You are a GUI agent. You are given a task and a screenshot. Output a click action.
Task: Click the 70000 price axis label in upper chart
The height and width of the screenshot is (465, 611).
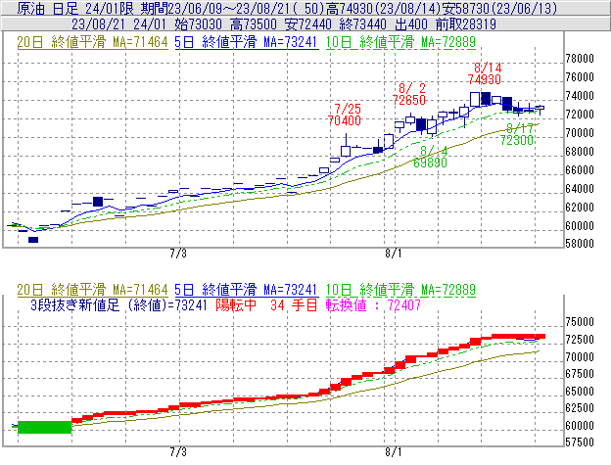(580, 133)
